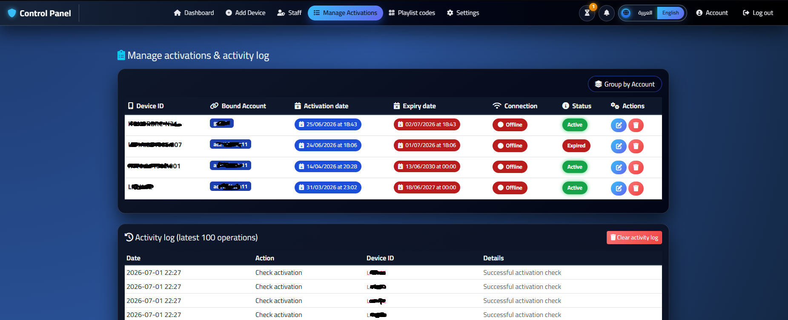Edit the device activated 31/03/2026
Viewport: 788px width, 320px height.
pyautogui.click(x=619, y=188)
